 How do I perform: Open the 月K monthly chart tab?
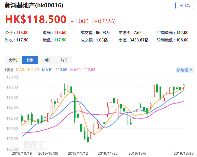click(x=64, y=60)
